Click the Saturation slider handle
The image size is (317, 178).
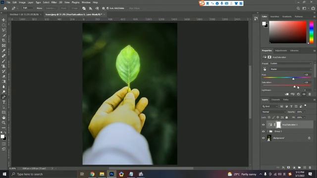(295, 87)
